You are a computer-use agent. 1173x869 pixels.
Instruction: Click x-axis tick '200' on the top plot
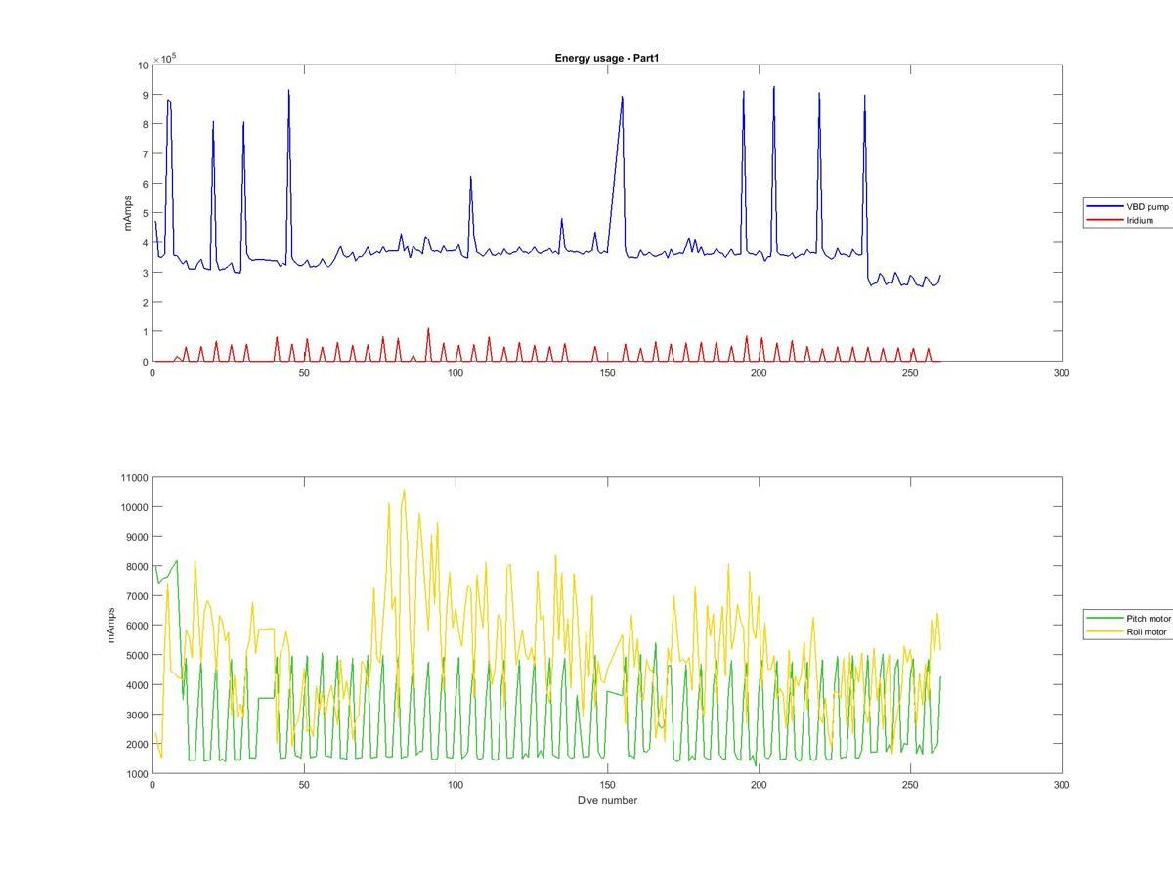tap(759, 373)
